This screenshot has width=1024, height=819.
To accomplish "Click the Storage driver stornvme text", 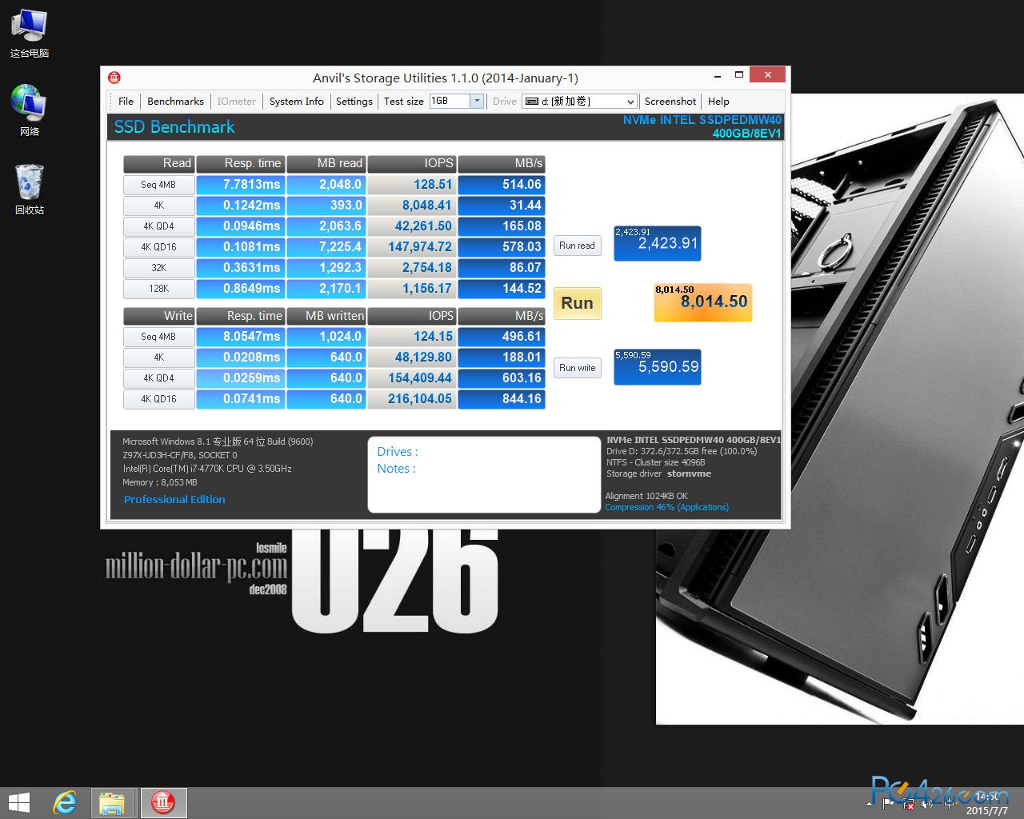I will (658, 473).
